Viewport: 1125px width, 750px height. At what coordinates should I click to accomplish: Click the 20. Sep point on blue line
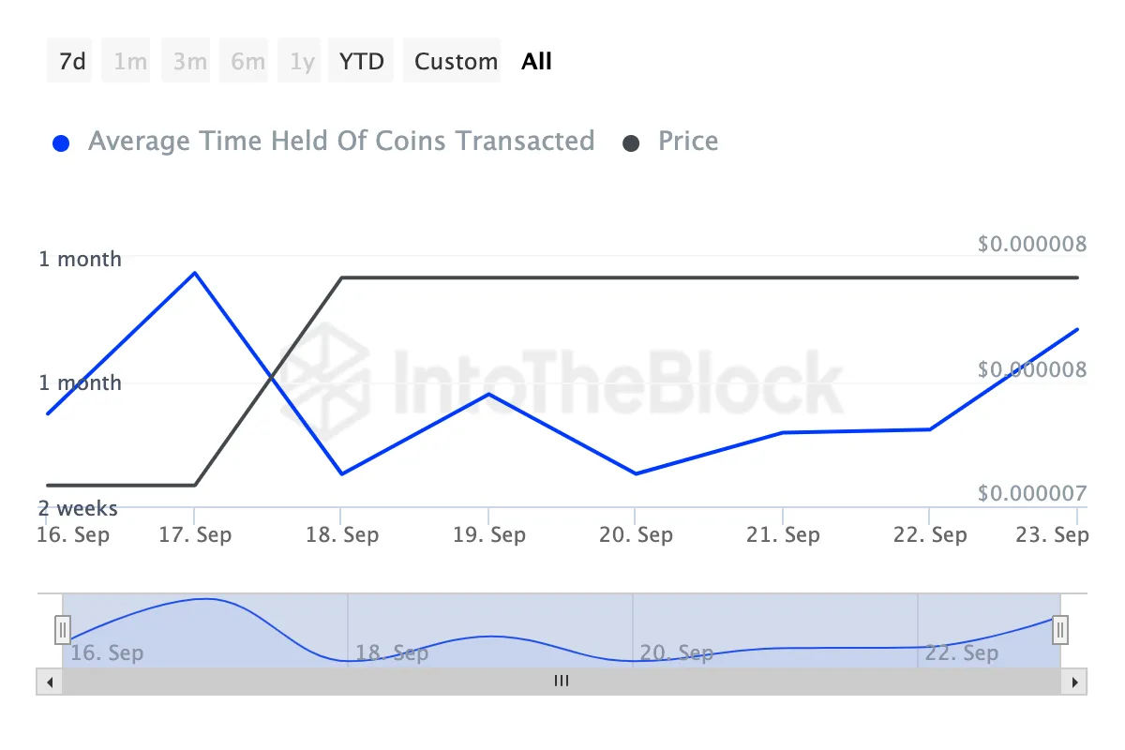[x=636, y=473]
